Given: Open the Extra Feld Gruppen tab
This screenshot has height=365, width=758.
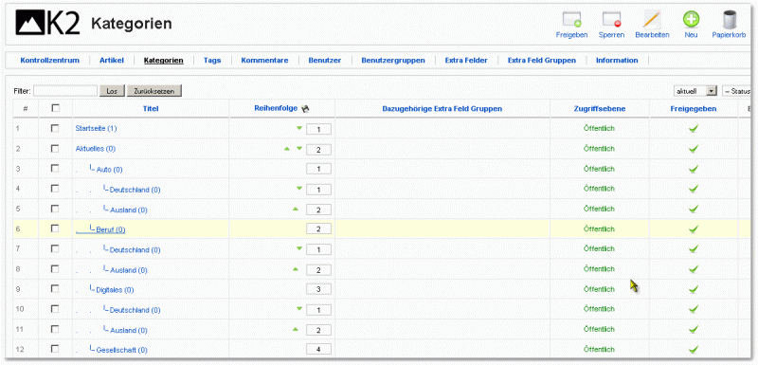Looking at the screenshot, I should pyautogui.click(x=542, y=61).
